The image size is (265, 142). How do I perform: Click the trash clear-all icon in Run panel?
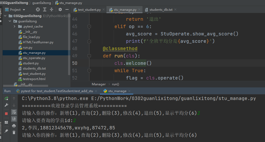tap(14, 133)
